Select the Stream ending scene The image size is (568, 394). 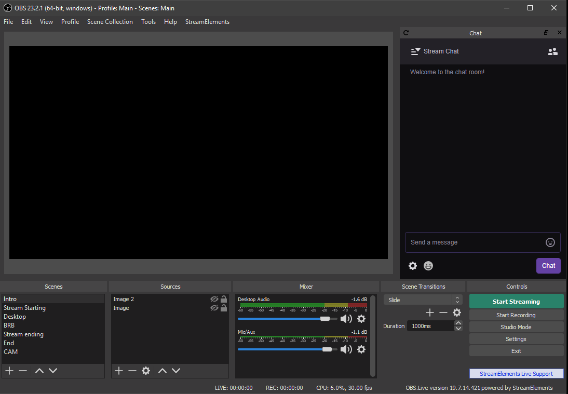click(53, 334)
